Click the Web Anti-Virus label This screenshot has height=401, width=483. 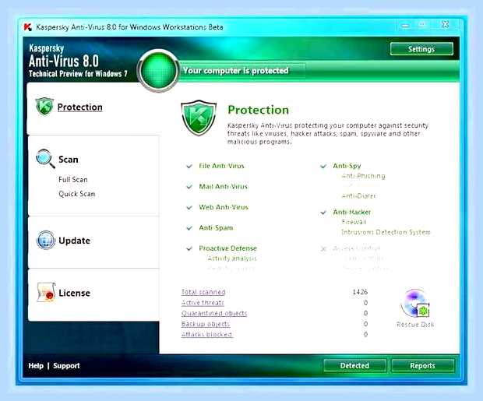(224, 207)
